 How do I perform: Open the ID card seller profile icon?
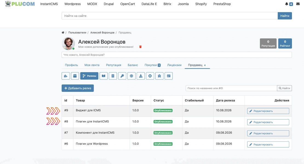coord(169,76)
